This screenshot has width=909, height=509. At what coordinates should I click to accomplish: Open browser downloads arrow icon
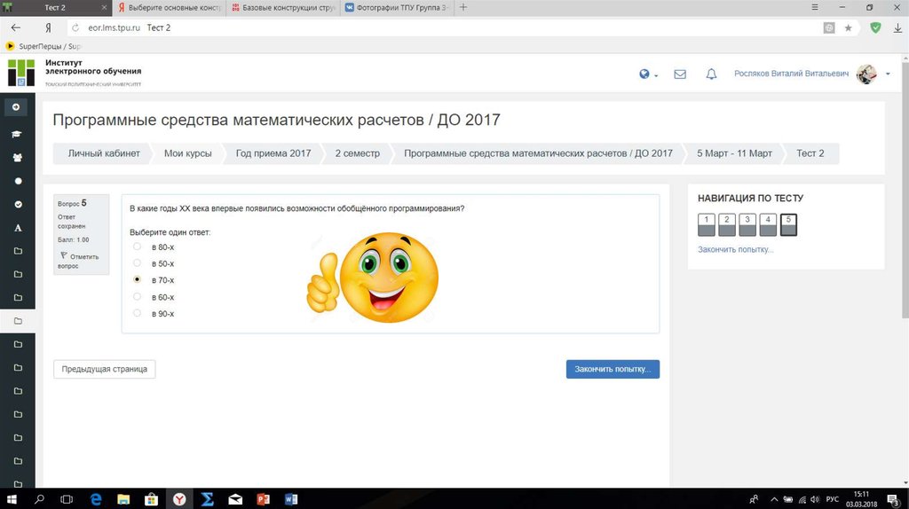[897, 27]
